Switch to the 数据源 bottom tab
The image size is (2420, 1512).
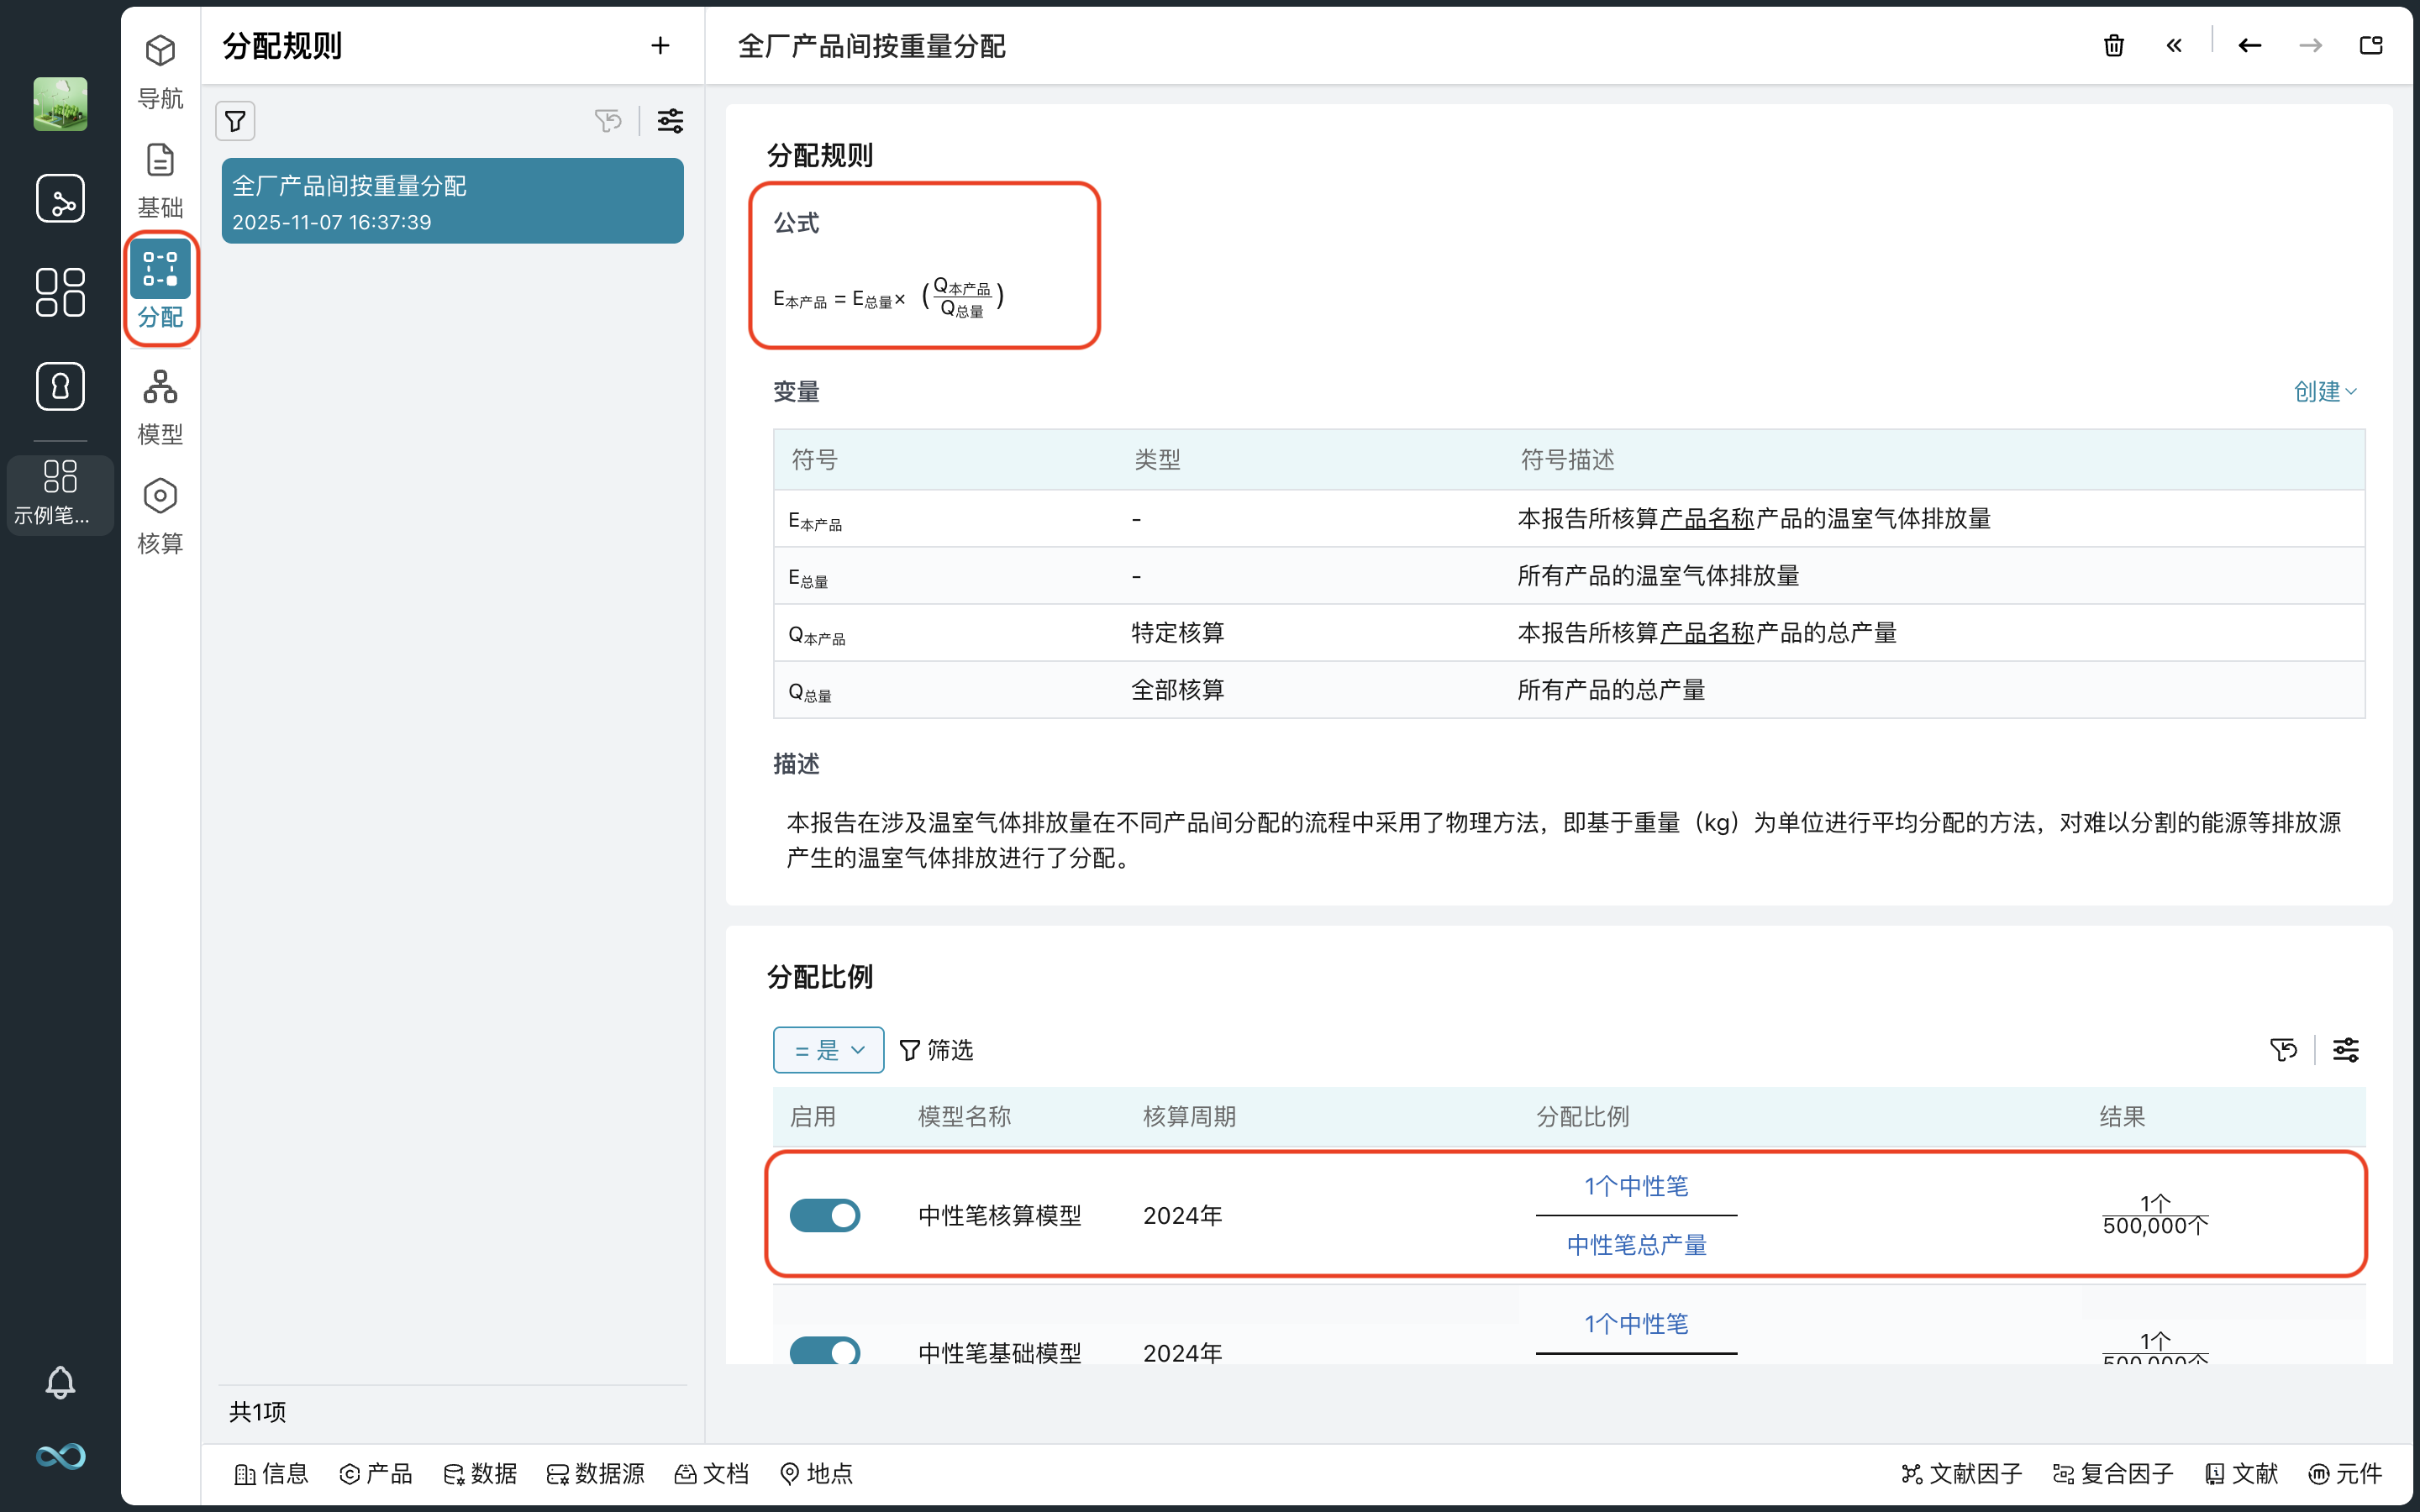pyautogui.click(x=596, y=1473)
